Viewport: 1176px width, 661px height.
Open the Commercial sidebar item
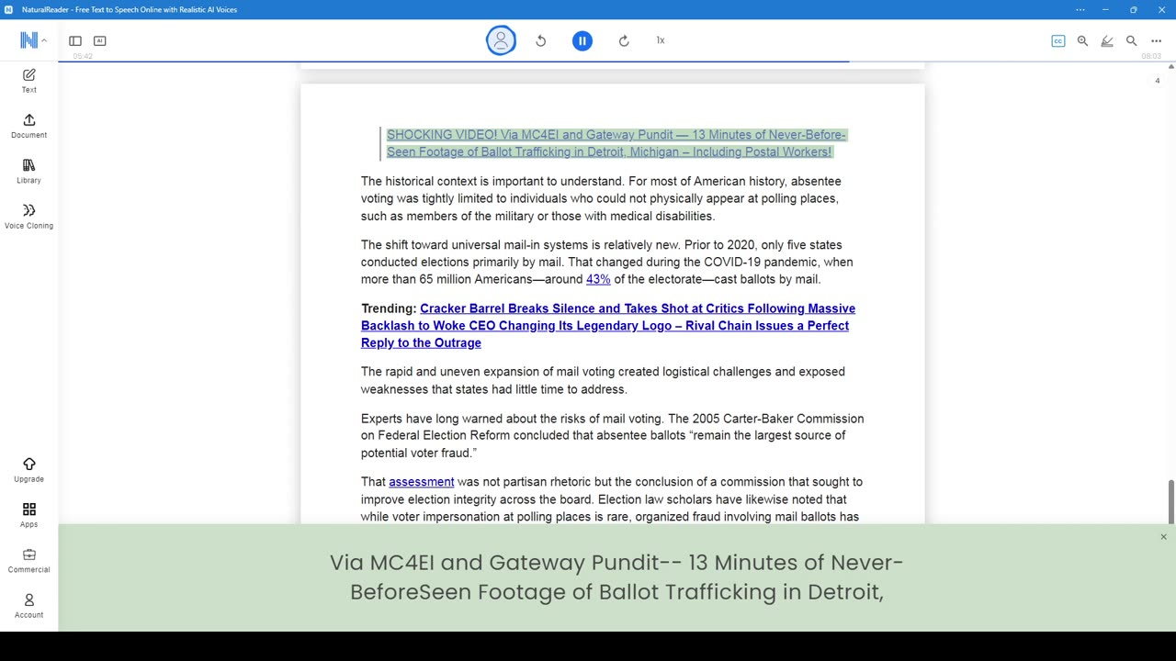pyautogui.click(x=28, y=560)
